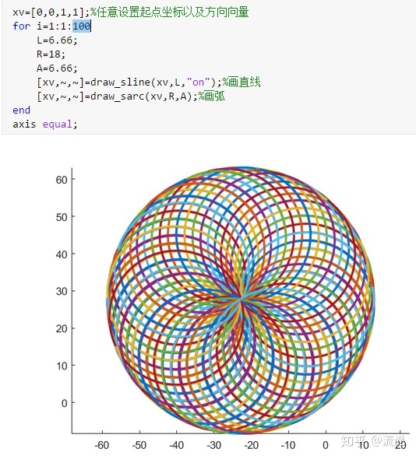The image size is (416, 459).
Task: Click the x-axis tick label -20
Action: 252,445
